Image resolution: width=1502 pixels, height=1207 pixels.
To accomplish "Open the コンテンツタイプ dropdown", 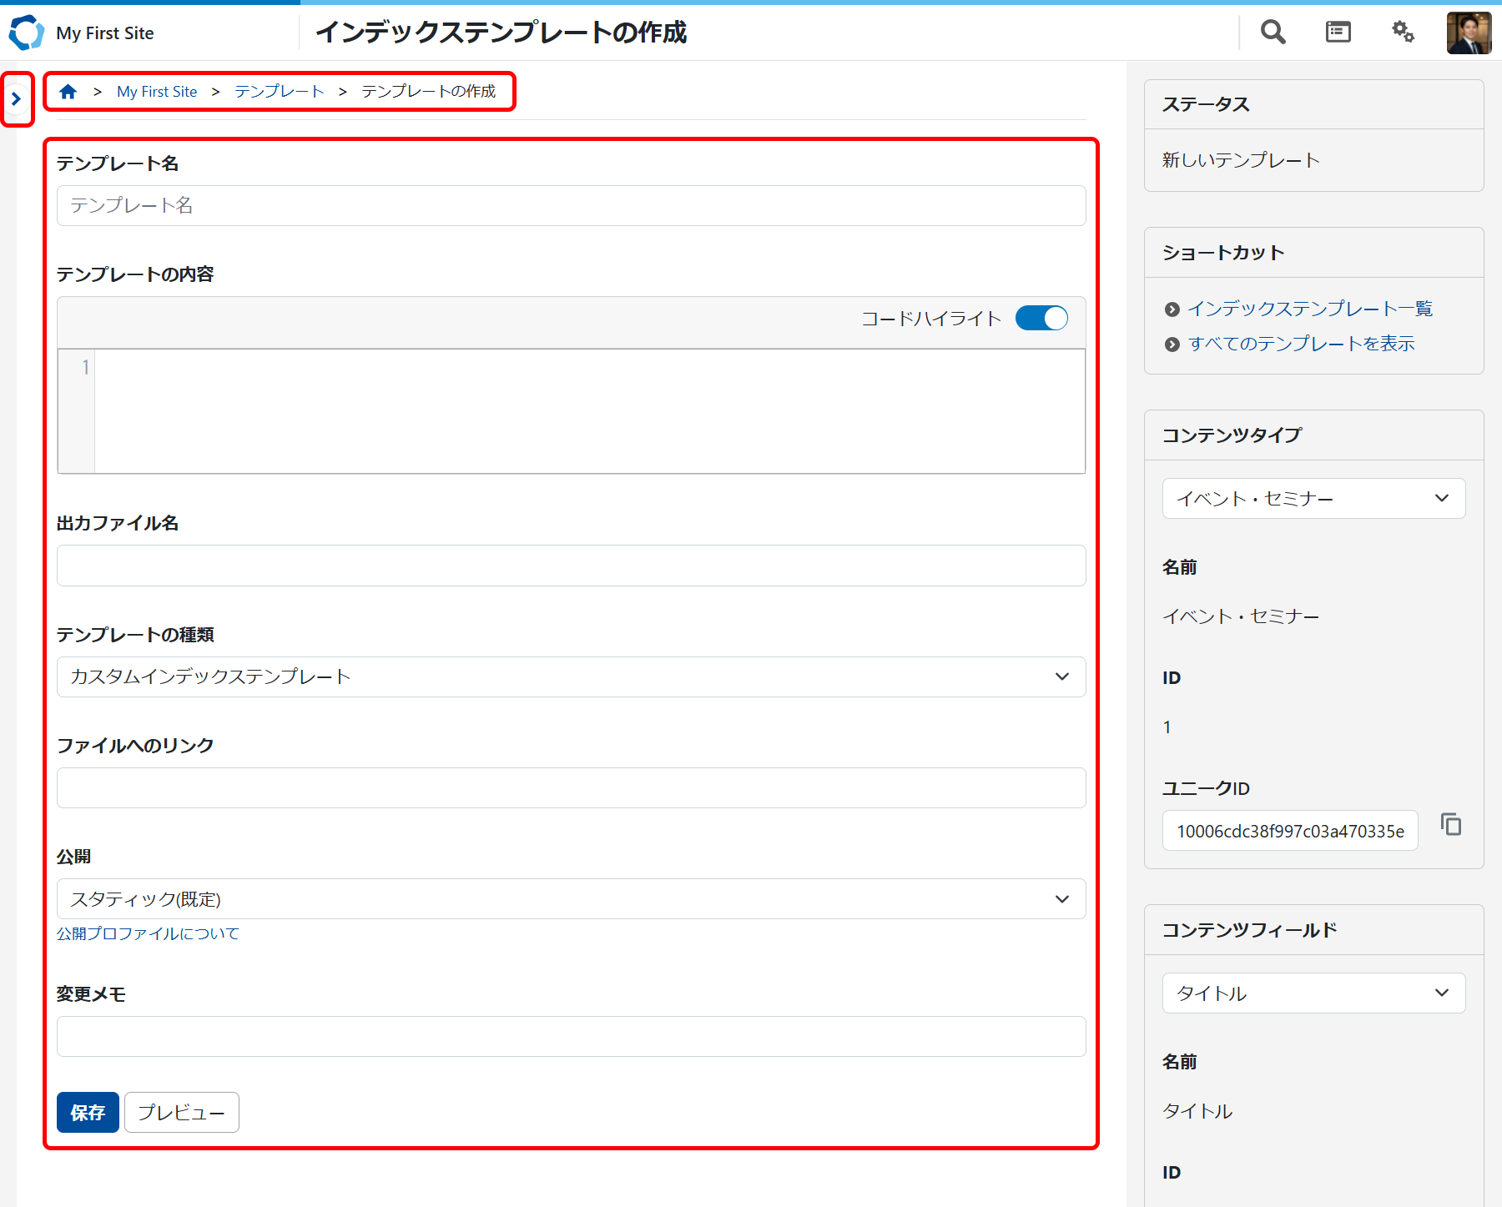I will click(x=1313, y=499).
